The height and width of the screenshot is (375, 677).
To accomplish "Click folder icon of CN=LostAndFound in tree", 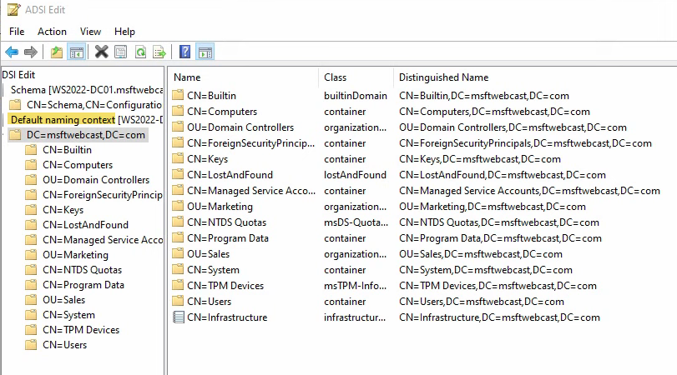I will click(31, 224).
